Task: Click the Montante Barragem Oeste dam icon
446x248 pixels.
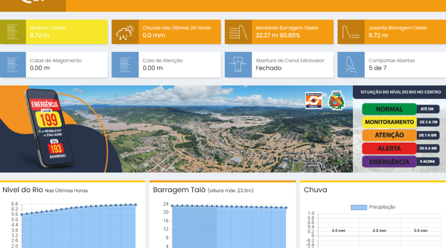Action: pos(239,32)
